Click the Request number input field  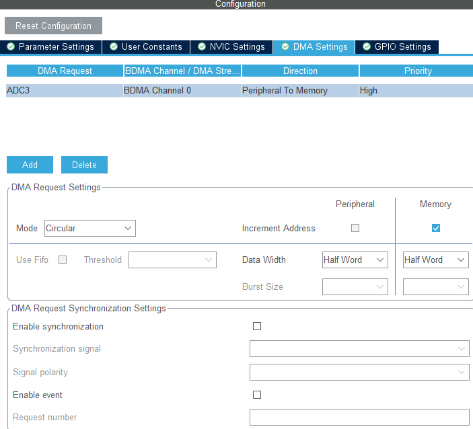(x=359, y=417)
